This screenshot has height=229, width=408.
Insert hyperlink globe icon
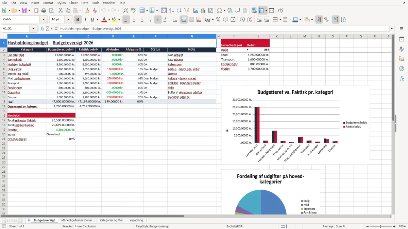(230, 11)
